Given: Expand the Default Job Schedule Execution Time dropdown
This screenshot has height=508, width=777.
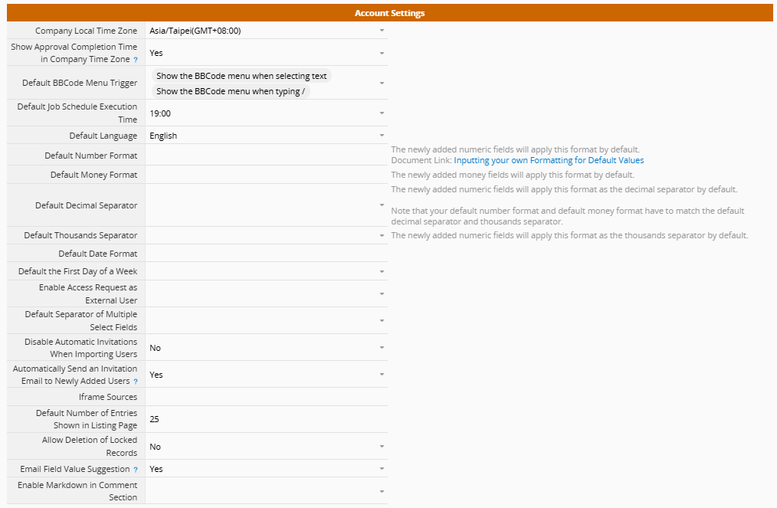Looking at the screenshot, I should pyautogui.click(x=266, y=113).
